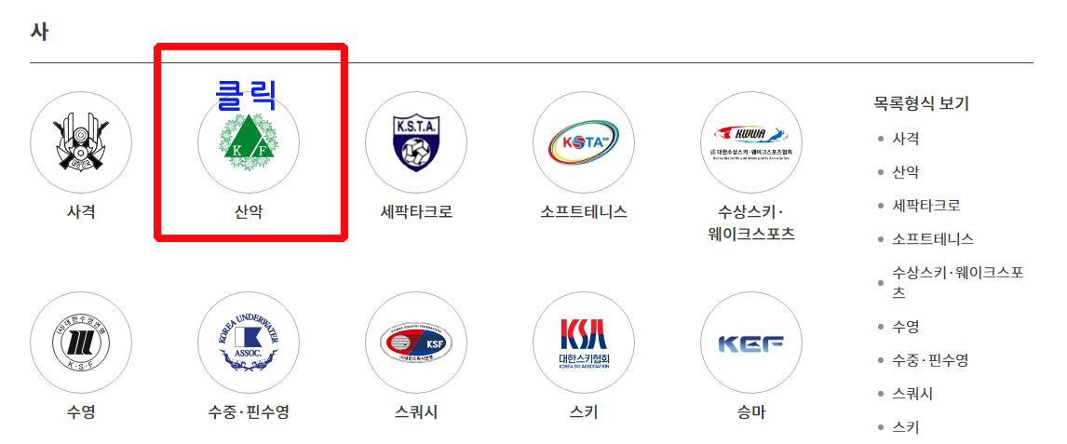The width and height of the screenshot is (1067, 444).
Task: Select 수영 in the sidebar list
Action: click(906, 327)
